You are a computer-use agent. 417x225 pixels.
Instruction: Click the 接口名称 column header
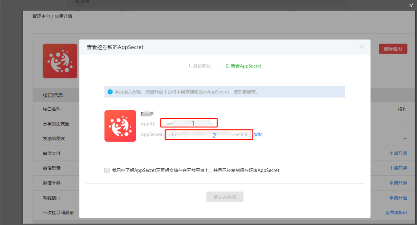(x=52, y=109)
